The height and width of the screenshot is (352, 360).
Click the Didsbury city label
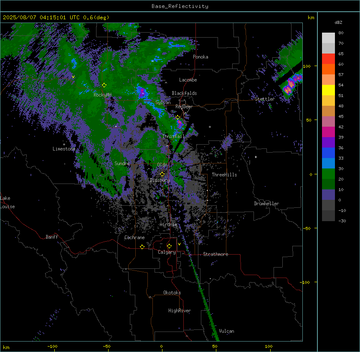tap(160, 180)
